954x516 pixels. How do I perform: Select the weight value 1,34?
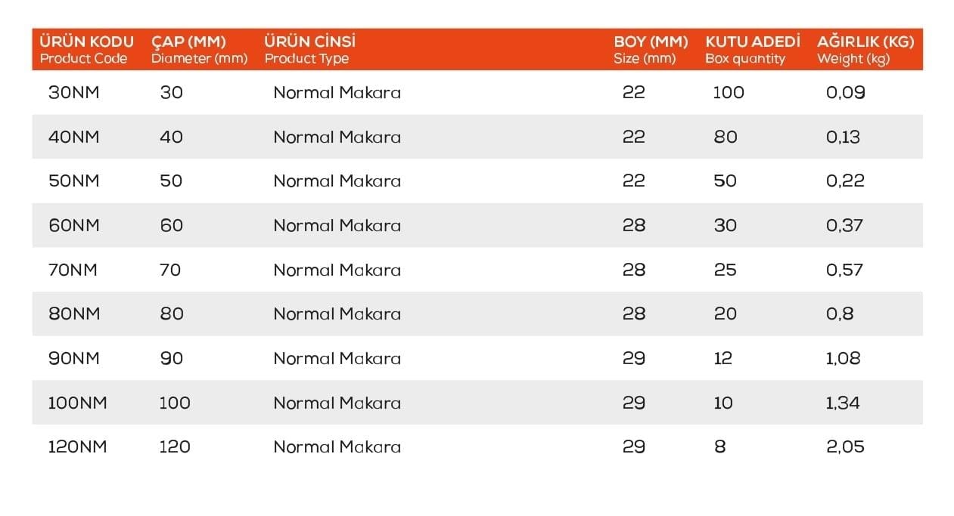click(843, 403)
